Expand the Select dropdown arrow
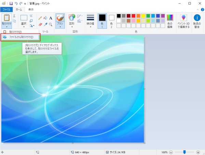The height and width of the screenshot is (155, 205). (24, 27)
